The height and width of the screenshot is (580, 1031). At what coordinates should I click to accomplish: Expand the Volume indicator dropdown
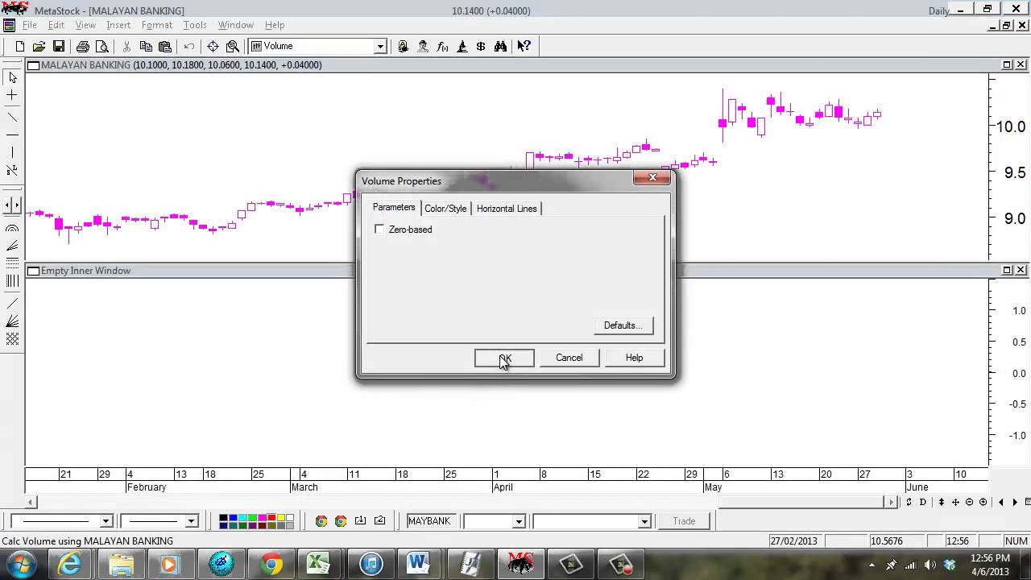coord(380,47)
